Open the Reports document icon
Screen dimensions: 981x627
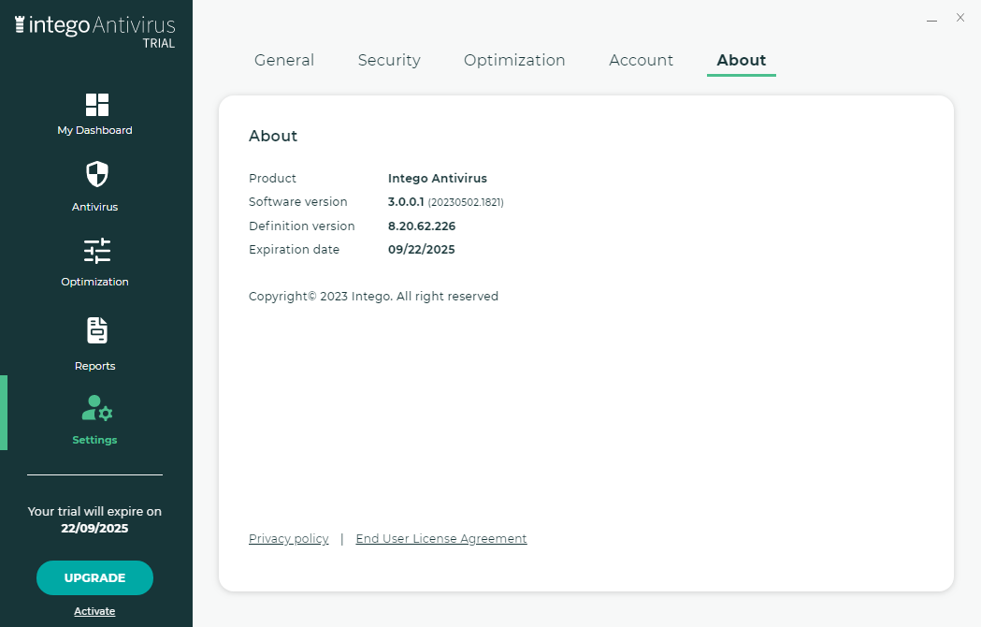click(x=96, y=330)
